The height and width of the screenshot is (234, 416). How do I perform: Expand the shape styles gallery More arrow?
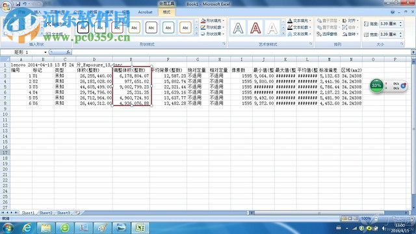[196, 34]
